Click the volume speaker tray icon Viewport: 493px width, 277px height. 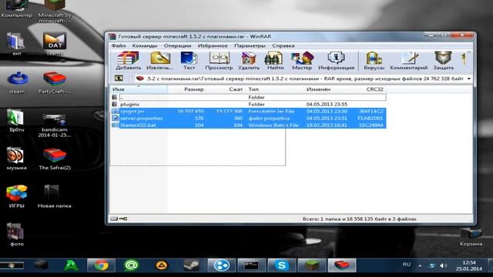coord(444,265)
